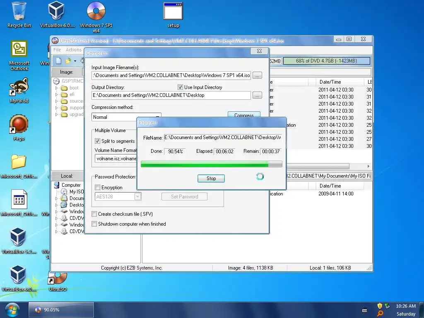Expand the efi folder node
This screenshot has width=424, height=318.
click(x=56, y=94)
